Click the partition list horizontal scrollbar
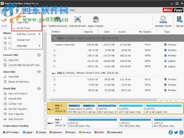 (103, 100)
